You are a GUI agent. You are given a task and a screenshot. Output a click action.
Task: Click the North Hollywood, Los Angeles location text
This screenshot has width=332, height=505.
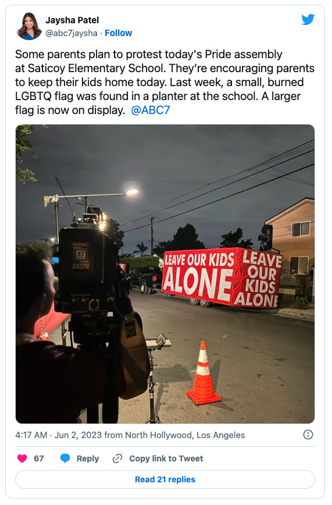tap(185, 435)
